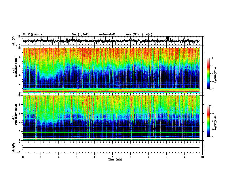Click the "2" kHz tick on ch.1 spectrogram
Screen dimensions: 228x176
point(20,84)
